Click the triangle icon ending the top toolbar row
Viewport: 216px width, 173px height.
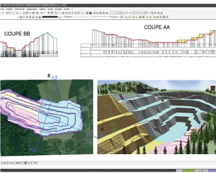pos(162,13)
